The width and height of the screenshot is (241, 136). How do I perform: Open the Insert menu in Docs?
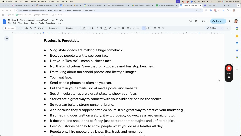click(x=27, y=23)
